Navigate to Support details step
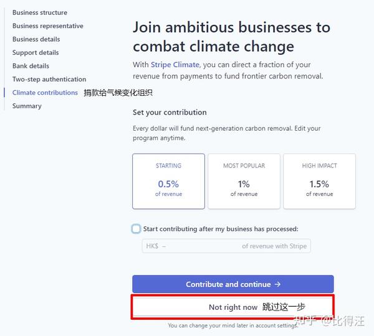 36,53
